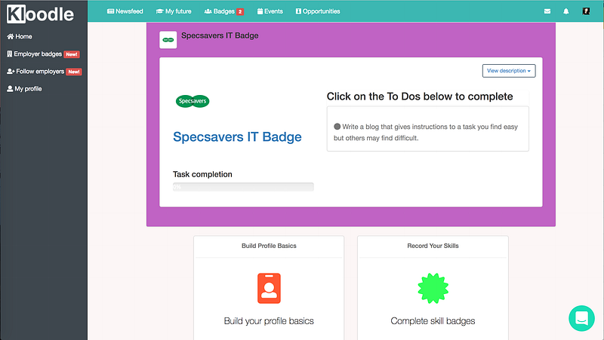Click the grey circle beside the blog task
The image size is (604, 340).
pyautogui.click(x=337, y=126)
